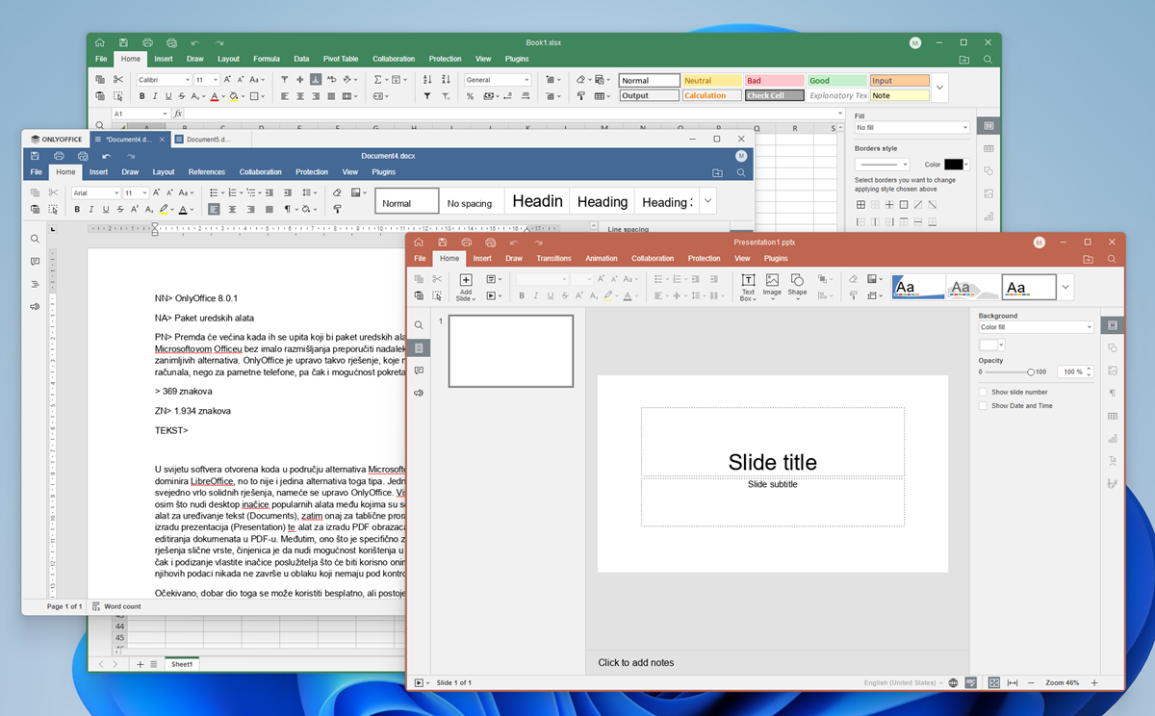
Task: Click fit to slide icon in presentation status bar
Action: coord(994,682)
